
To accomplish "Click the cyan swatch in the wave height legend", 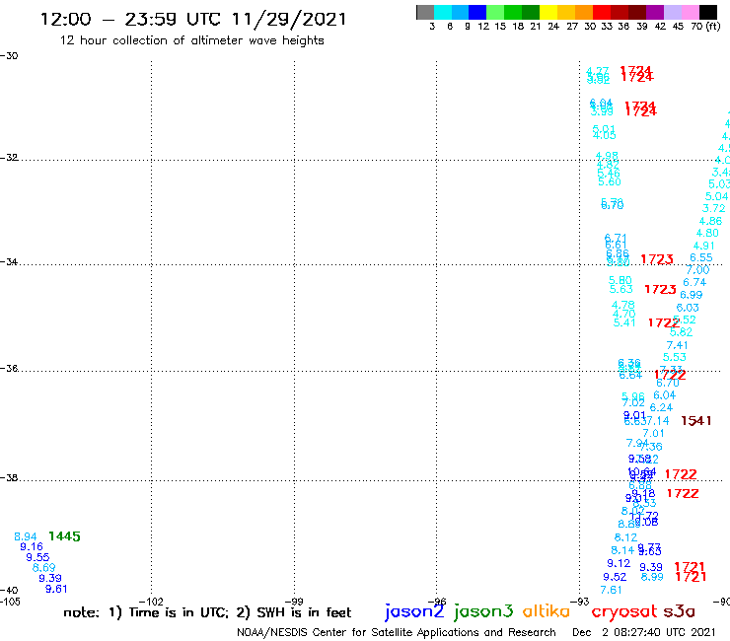I will click(443, 12).
